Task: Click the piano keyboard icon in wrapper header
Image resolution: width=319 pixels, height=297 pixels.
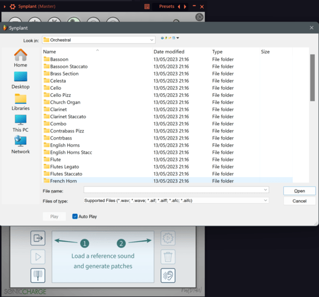Action: (147, 7)
